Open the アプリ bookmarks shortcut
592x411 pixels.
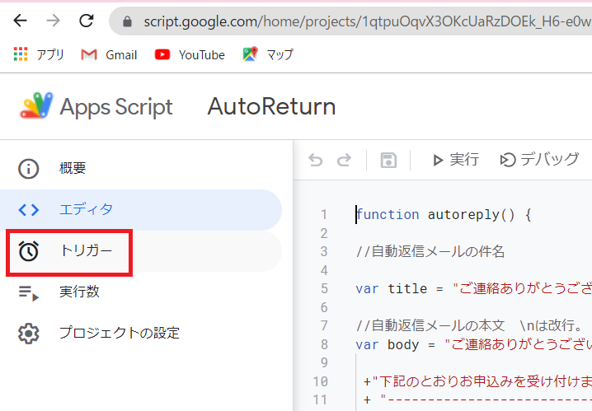[39, 55]
